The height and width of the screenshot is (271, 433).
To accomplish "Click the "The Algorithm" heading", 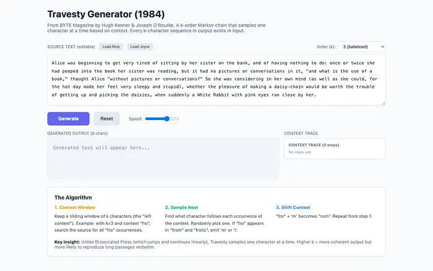I will pos(72,197).
